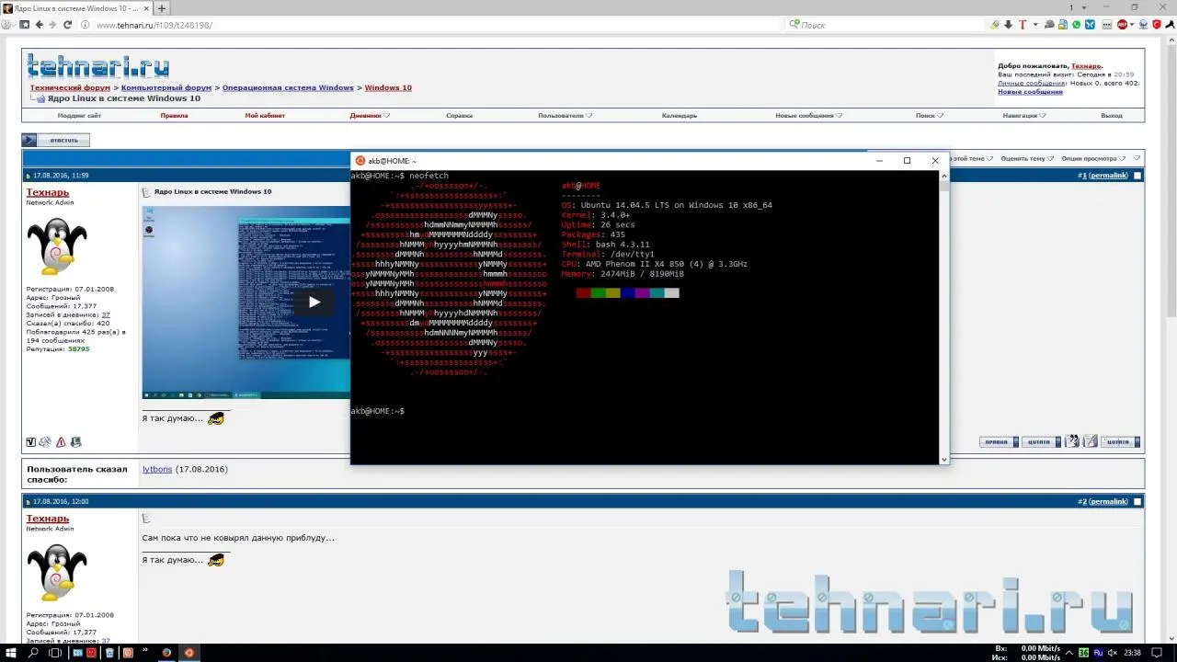Tick the checkbox on post #1 header

[x=1137, y=176]
